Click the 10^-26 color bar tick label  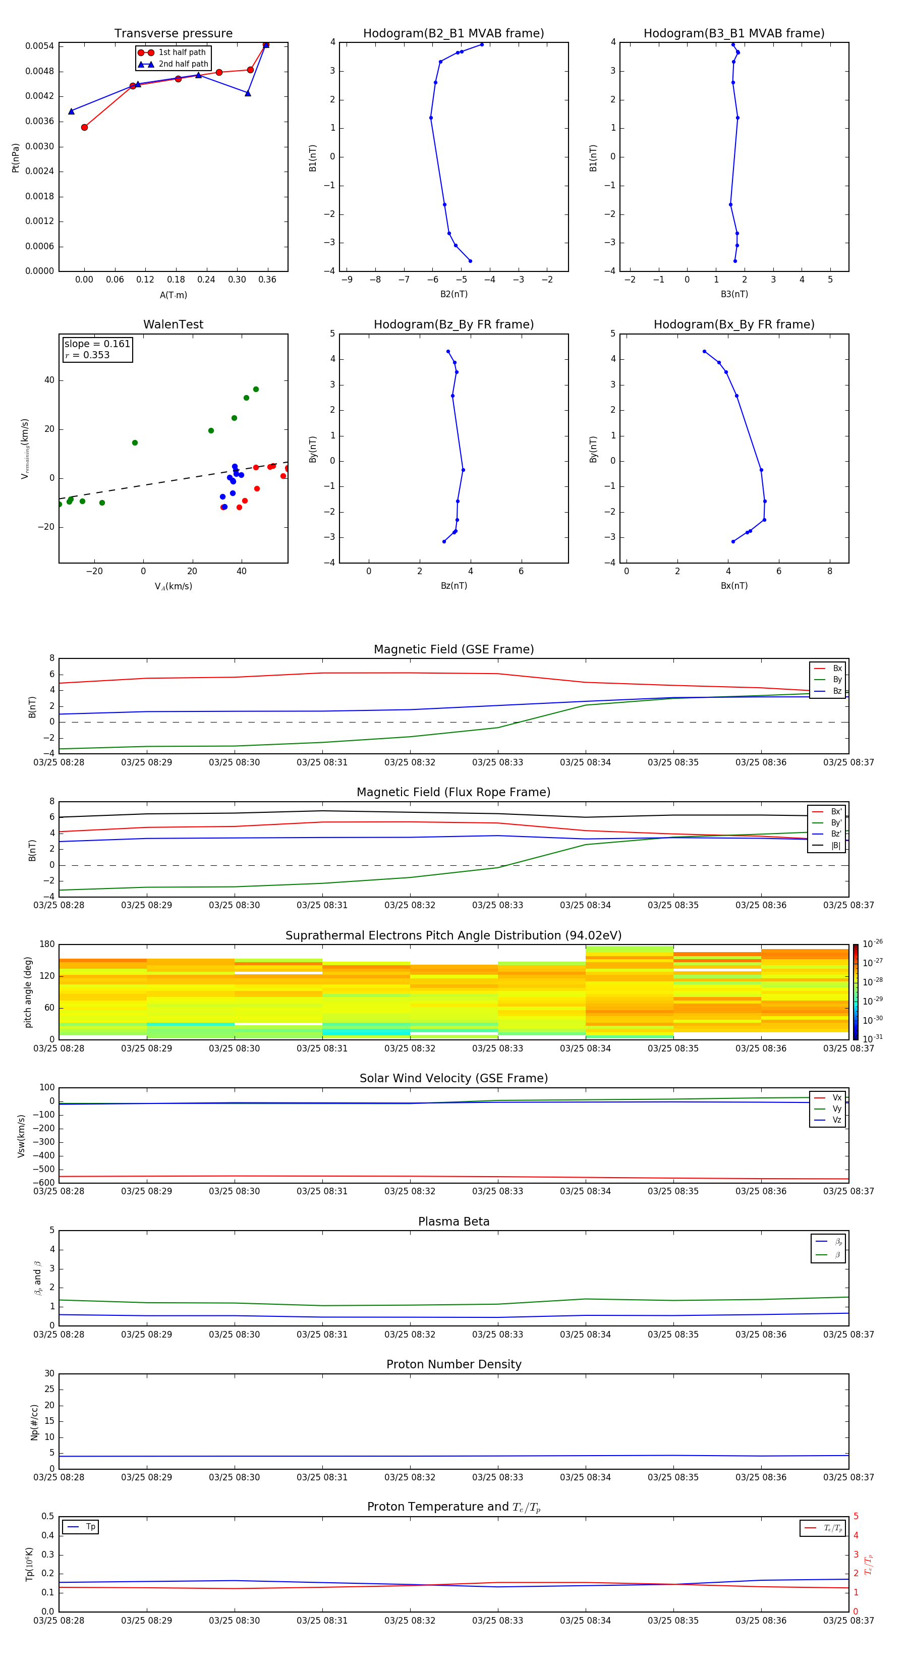point(873,943)
